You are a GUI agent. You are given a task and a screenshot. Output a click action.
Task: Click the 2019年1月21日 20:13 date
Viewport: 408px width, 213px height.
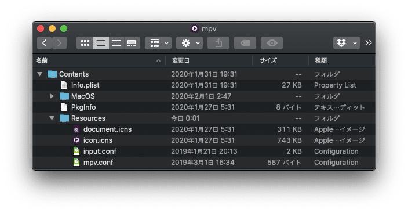pos(204,151)
